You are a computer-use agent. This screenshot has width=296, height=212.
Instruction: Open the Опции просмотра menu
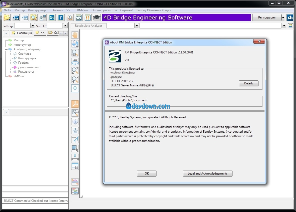click(x=104, y=10)
